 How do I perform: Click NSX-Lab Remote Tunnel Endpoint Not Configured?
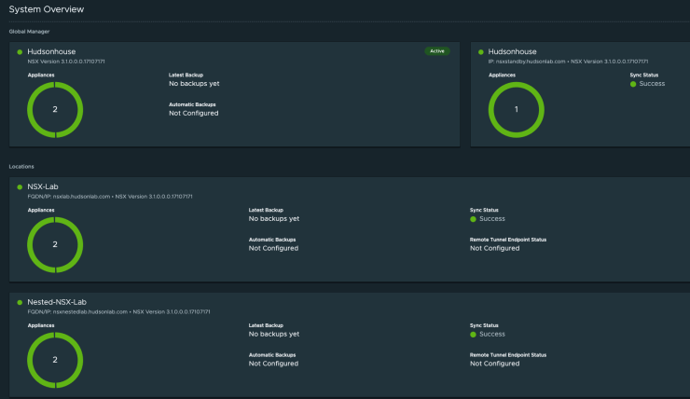pyautogui.click(x=495, y=248)
